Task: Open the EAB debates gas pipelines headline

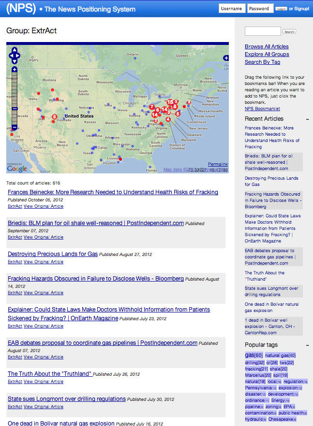Action: click(103, 343)
